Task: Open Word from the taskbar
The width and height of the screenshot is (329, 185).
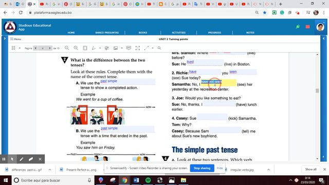Action: [x=136, y=180]
